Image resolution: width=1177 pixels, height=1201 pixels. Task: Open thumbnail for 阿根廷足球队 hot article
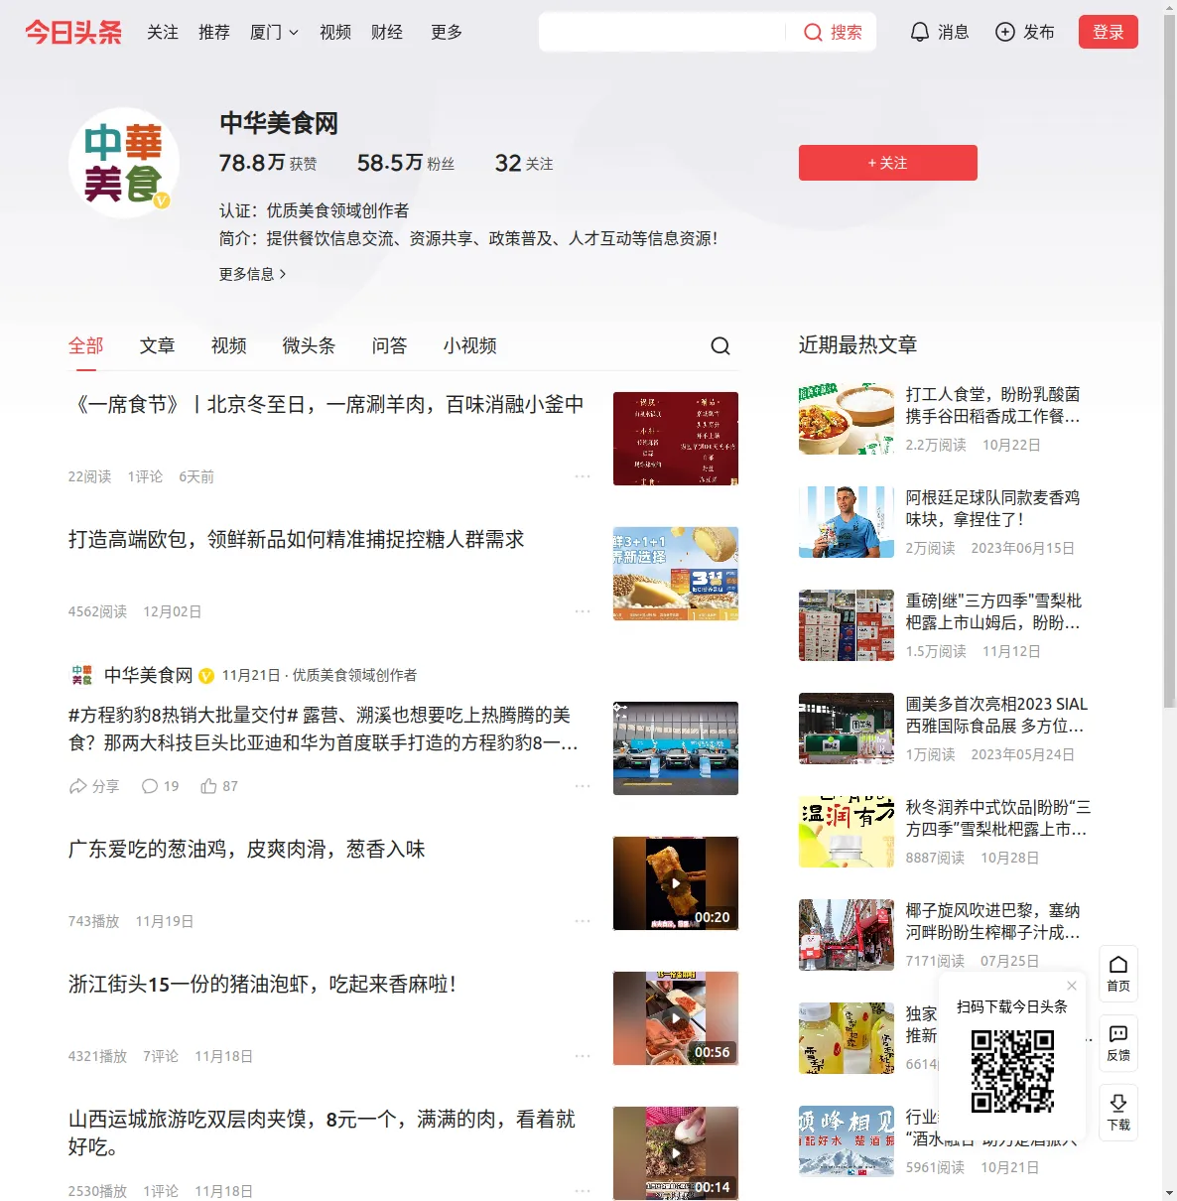pos(847,522)
